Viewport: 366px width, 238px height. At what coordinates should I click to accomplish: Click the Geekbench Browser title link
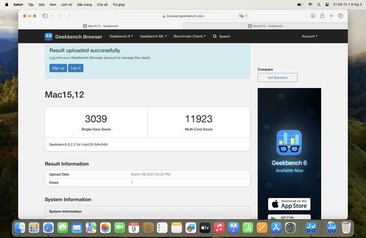(x=79, y=37)
